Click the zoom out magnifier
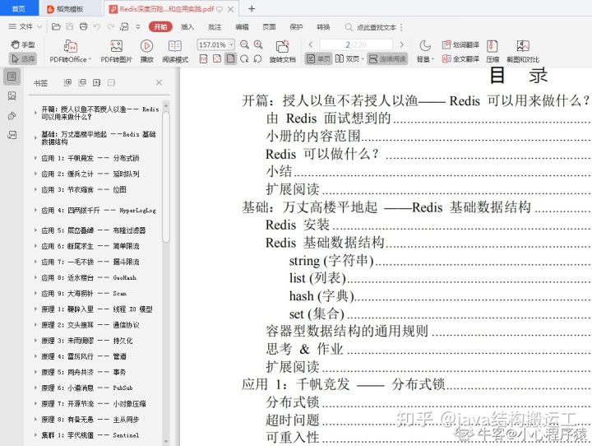Viewport: 592px width, 446px height. click(x=244, y=44)
